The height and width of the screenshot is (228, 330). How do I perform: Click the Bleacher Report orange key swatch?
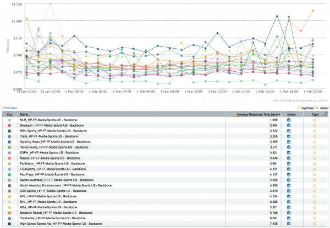coord(9,213)
